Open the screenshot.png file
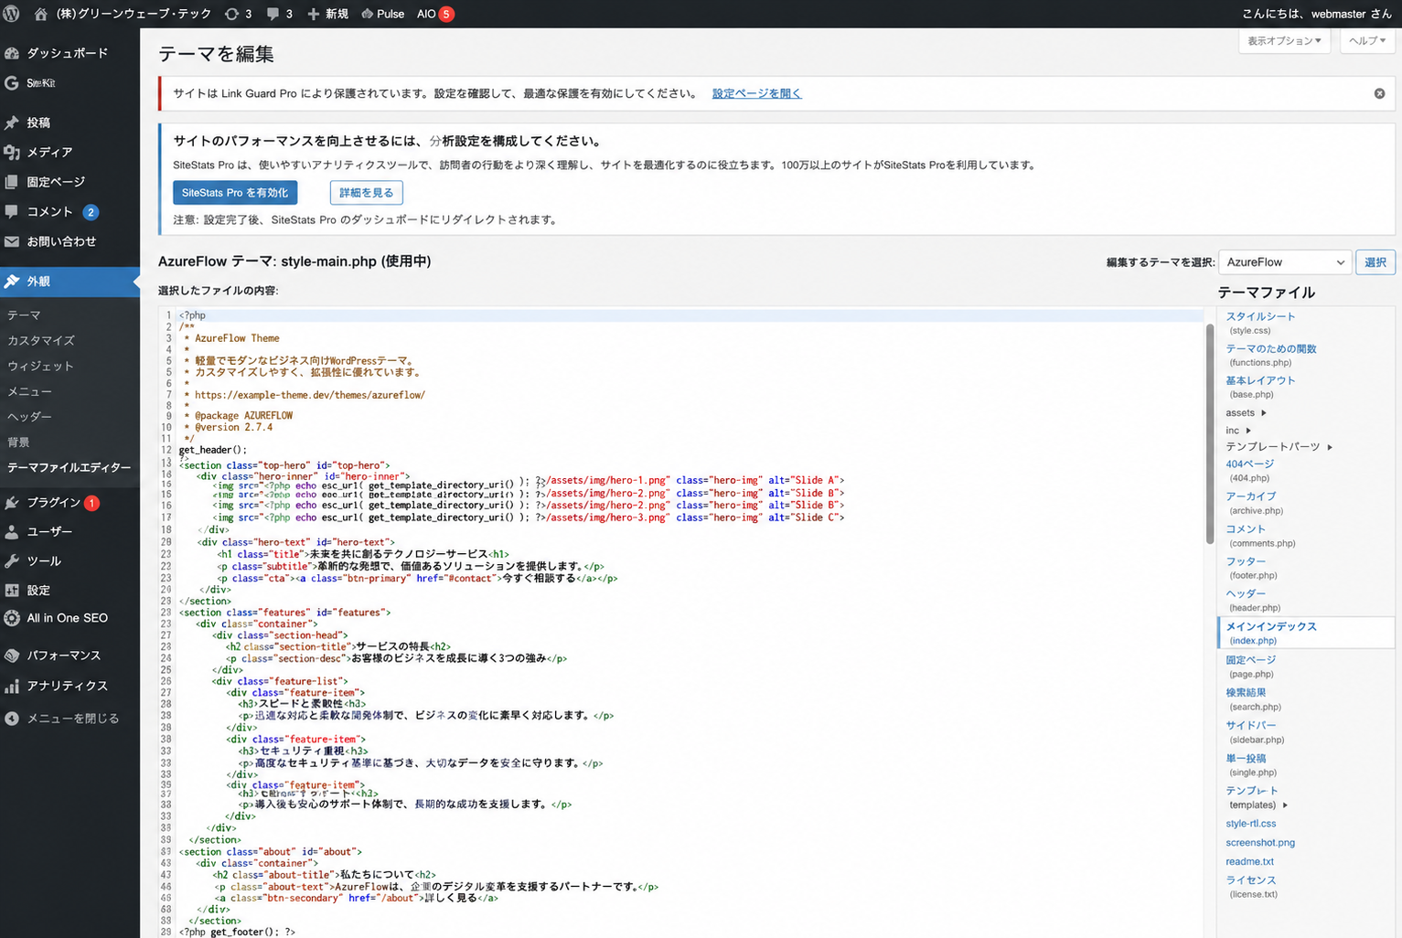This screenshot has width=1402, height=938. [1260, 843]
